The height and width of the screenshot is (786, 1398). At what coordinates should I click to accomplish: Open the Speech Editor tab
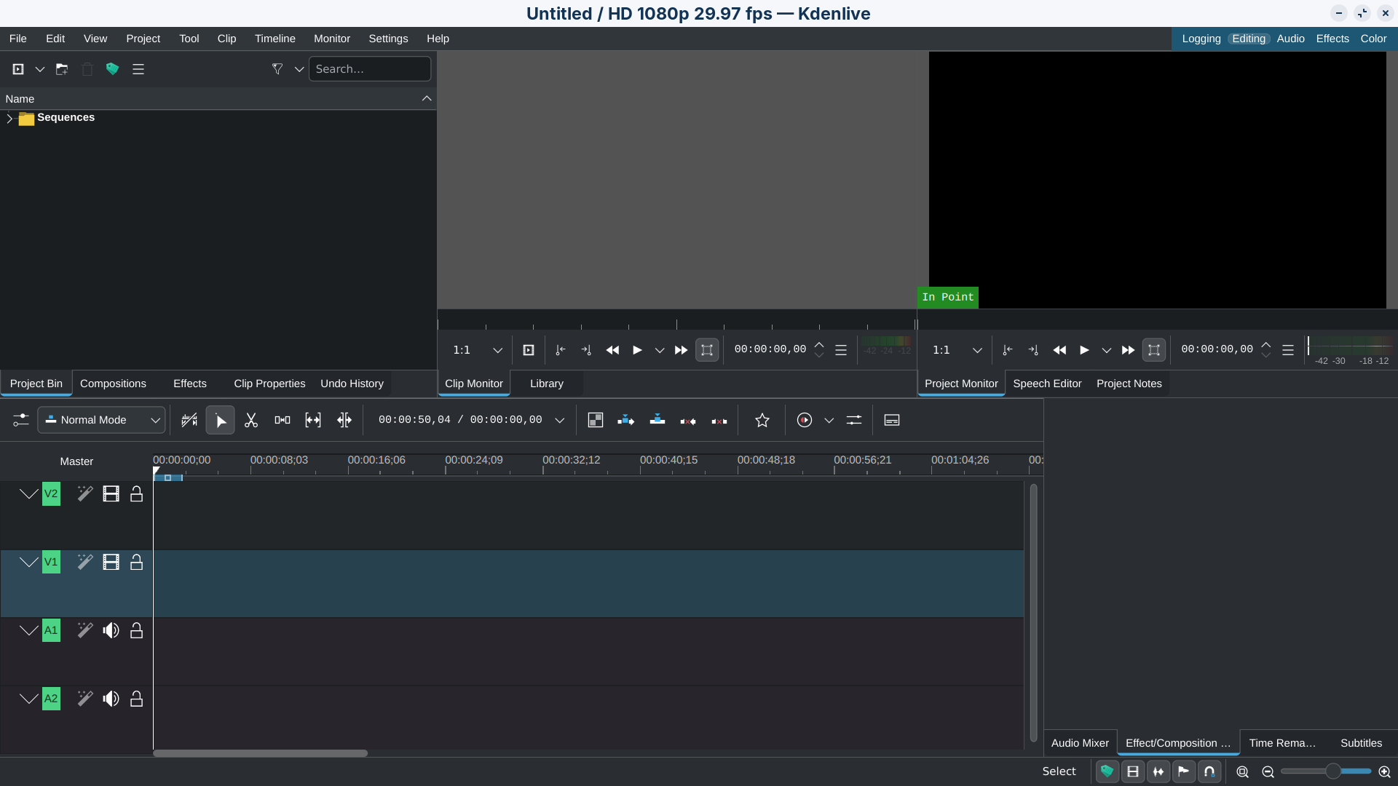point(1047,384)
